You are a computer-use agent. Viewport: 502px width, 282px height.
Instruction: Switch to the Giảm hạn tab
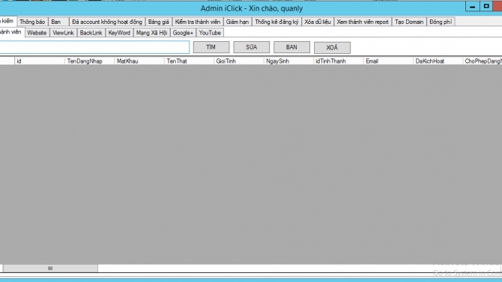click(x=238, y=22)
